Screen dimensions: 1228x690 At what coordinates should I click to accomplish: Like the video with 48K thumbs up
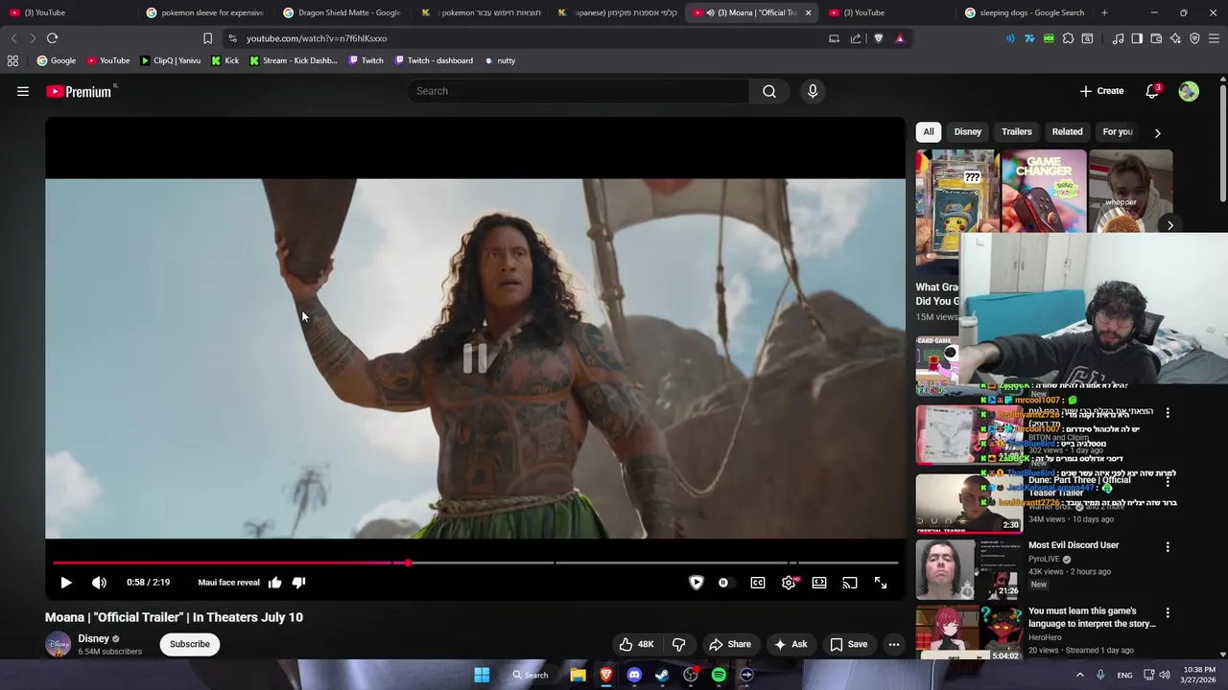click(637, 644)
